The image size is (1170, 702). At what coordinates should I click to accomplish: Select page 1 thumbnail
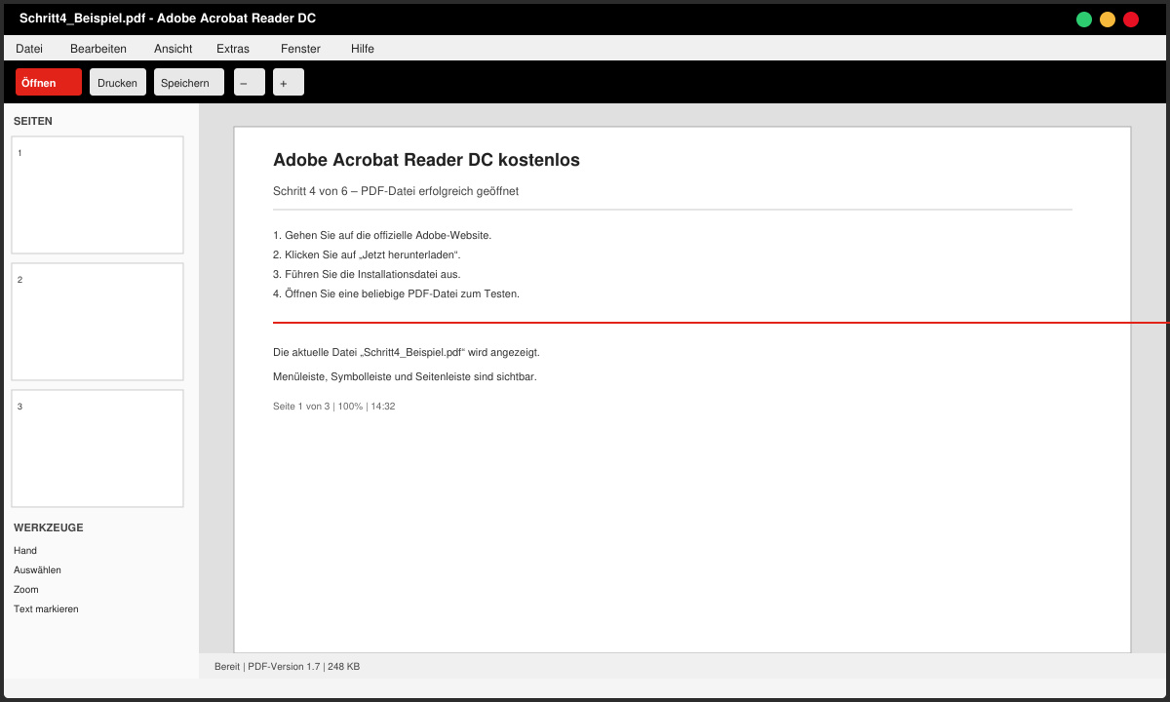coord(97,195)
